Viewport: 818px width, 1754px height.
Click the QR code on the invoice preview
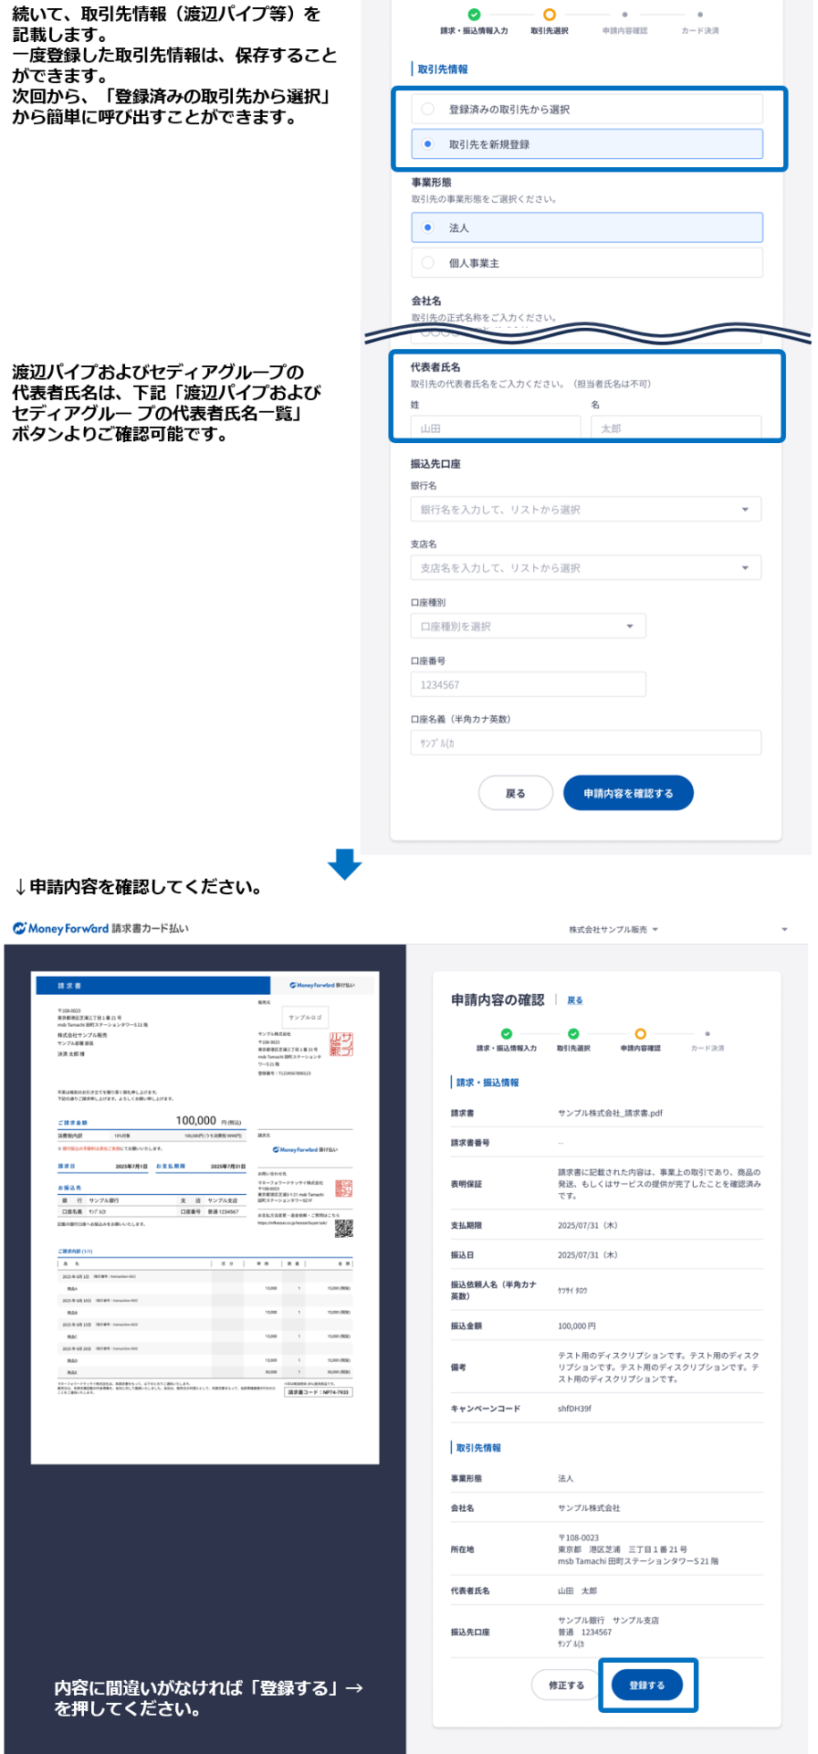[343, 1229]
